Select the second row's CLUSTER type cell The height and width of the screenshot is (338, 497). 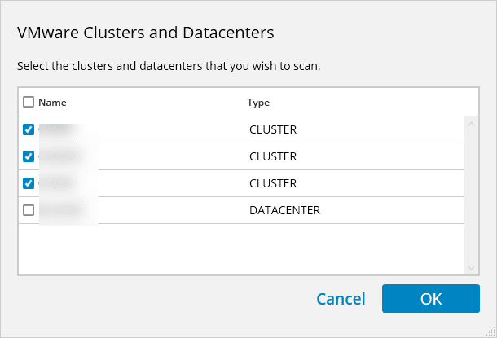(273, 156)
